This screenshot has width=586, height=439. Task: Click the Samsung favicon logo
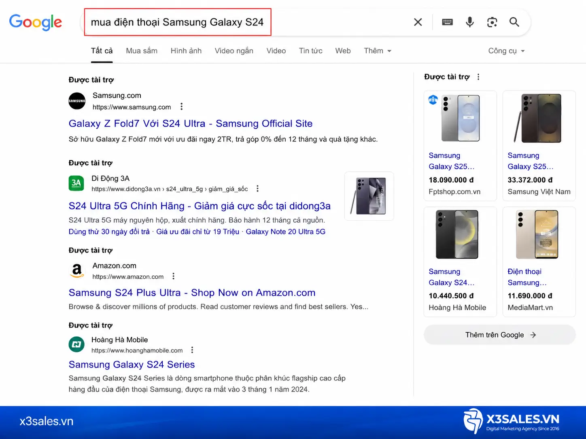click(77, 101)
